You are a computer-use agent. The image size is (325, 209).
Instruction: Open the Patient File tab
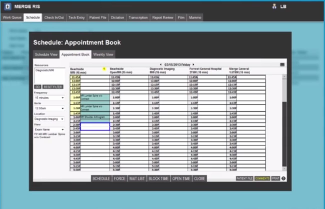[98, 18]
